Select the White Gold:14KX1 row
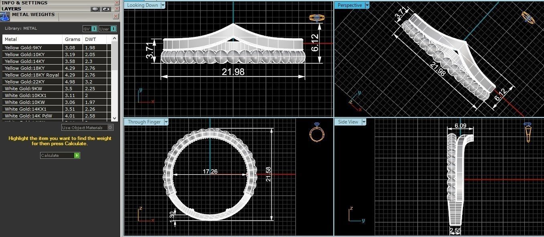This screenshot has height=237, width=544. tap(57, 109)
